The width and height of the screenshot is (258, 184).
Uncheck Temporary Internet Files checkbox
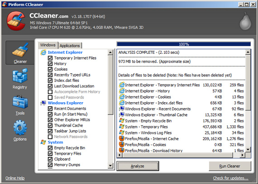(x=50, y=58)
